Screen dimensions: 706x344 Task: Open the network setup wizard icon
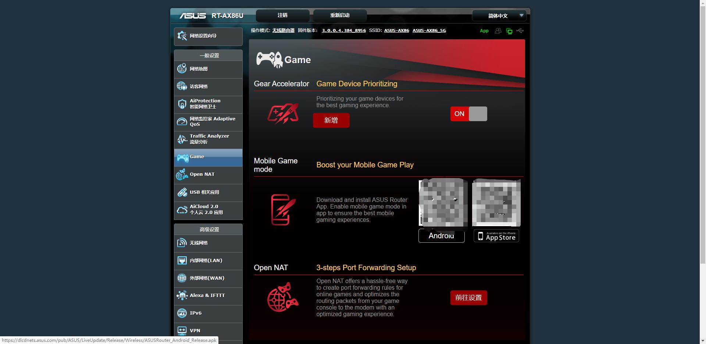click(182, 36)
